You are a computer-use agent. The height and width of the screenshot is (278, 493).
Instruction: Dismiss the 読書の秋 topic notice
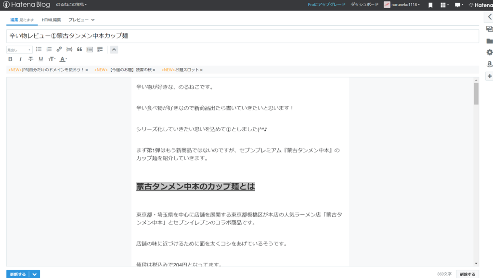pyautogui.click(x=154, y=70)
